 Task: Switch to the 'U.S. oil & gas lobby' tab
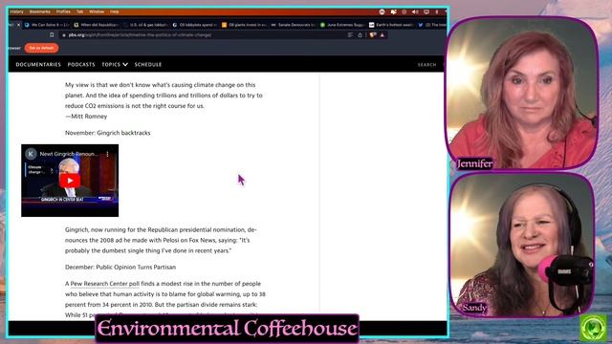click(x=145, y=25)
